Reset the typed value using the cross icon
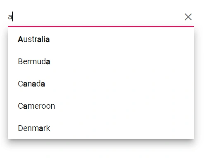This screenshot has height=161, width=205. coord(188,17)
